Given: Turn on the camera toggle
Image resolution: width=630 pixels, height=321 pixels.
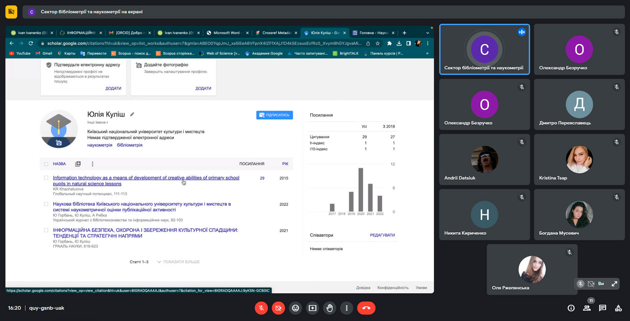Looking at the screenshot, I should click(278, 308).
